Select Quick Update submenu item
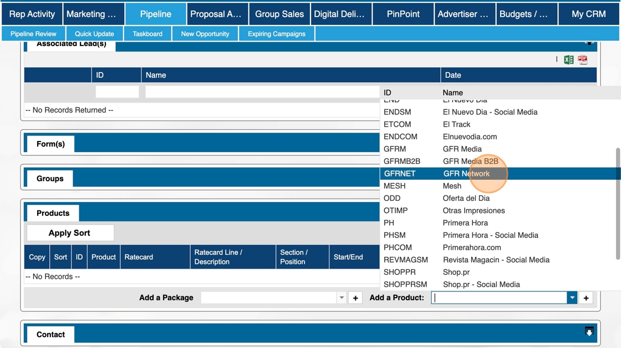 tap(94, 34)
